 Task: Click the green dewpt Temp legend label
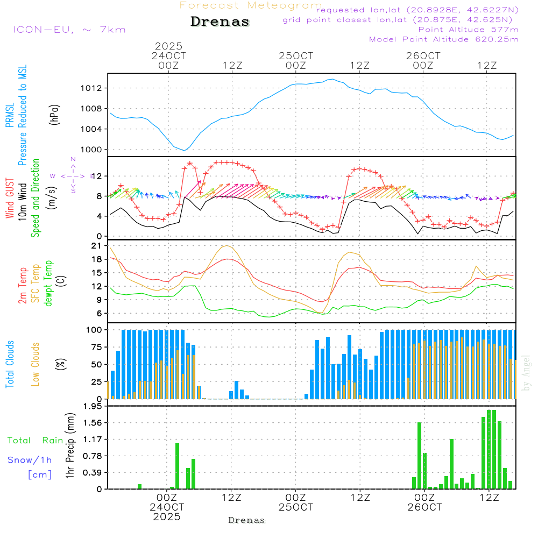click(48, 284)
